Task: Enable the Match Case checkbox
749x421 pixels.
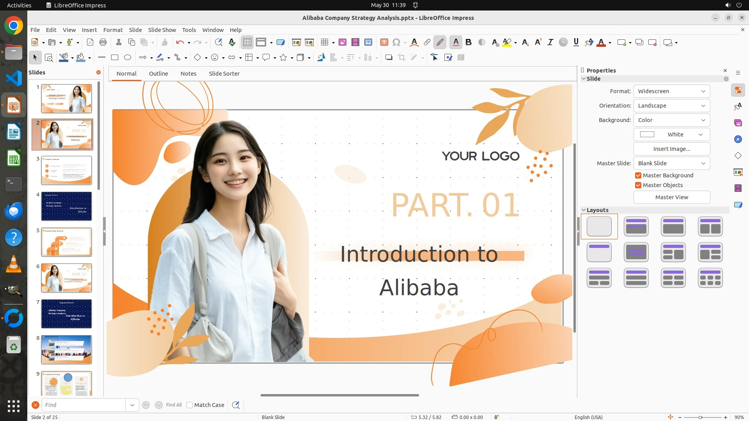Action: click(190, 405)
